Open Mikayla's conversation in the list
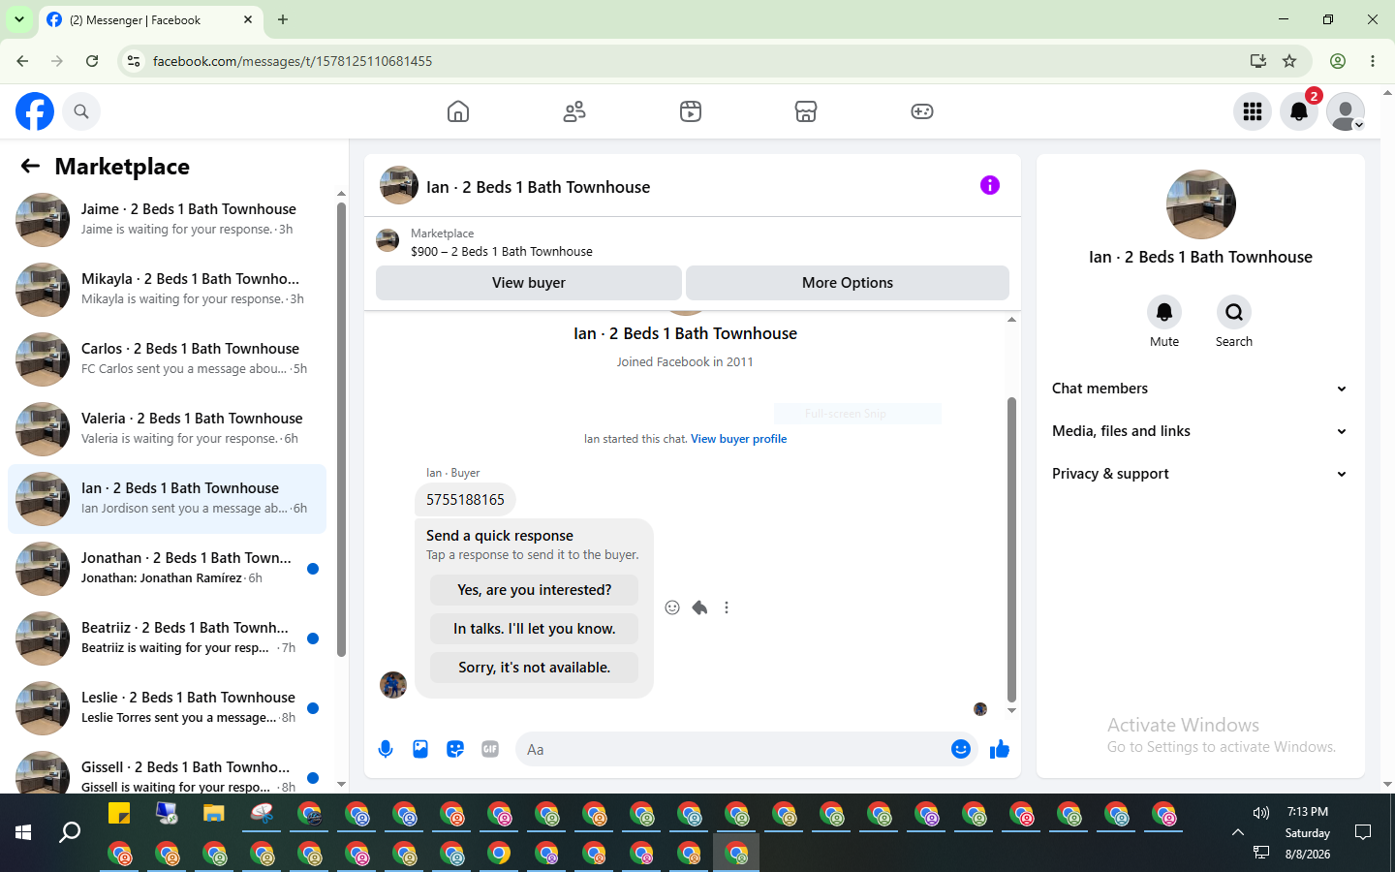 (167, 290)
